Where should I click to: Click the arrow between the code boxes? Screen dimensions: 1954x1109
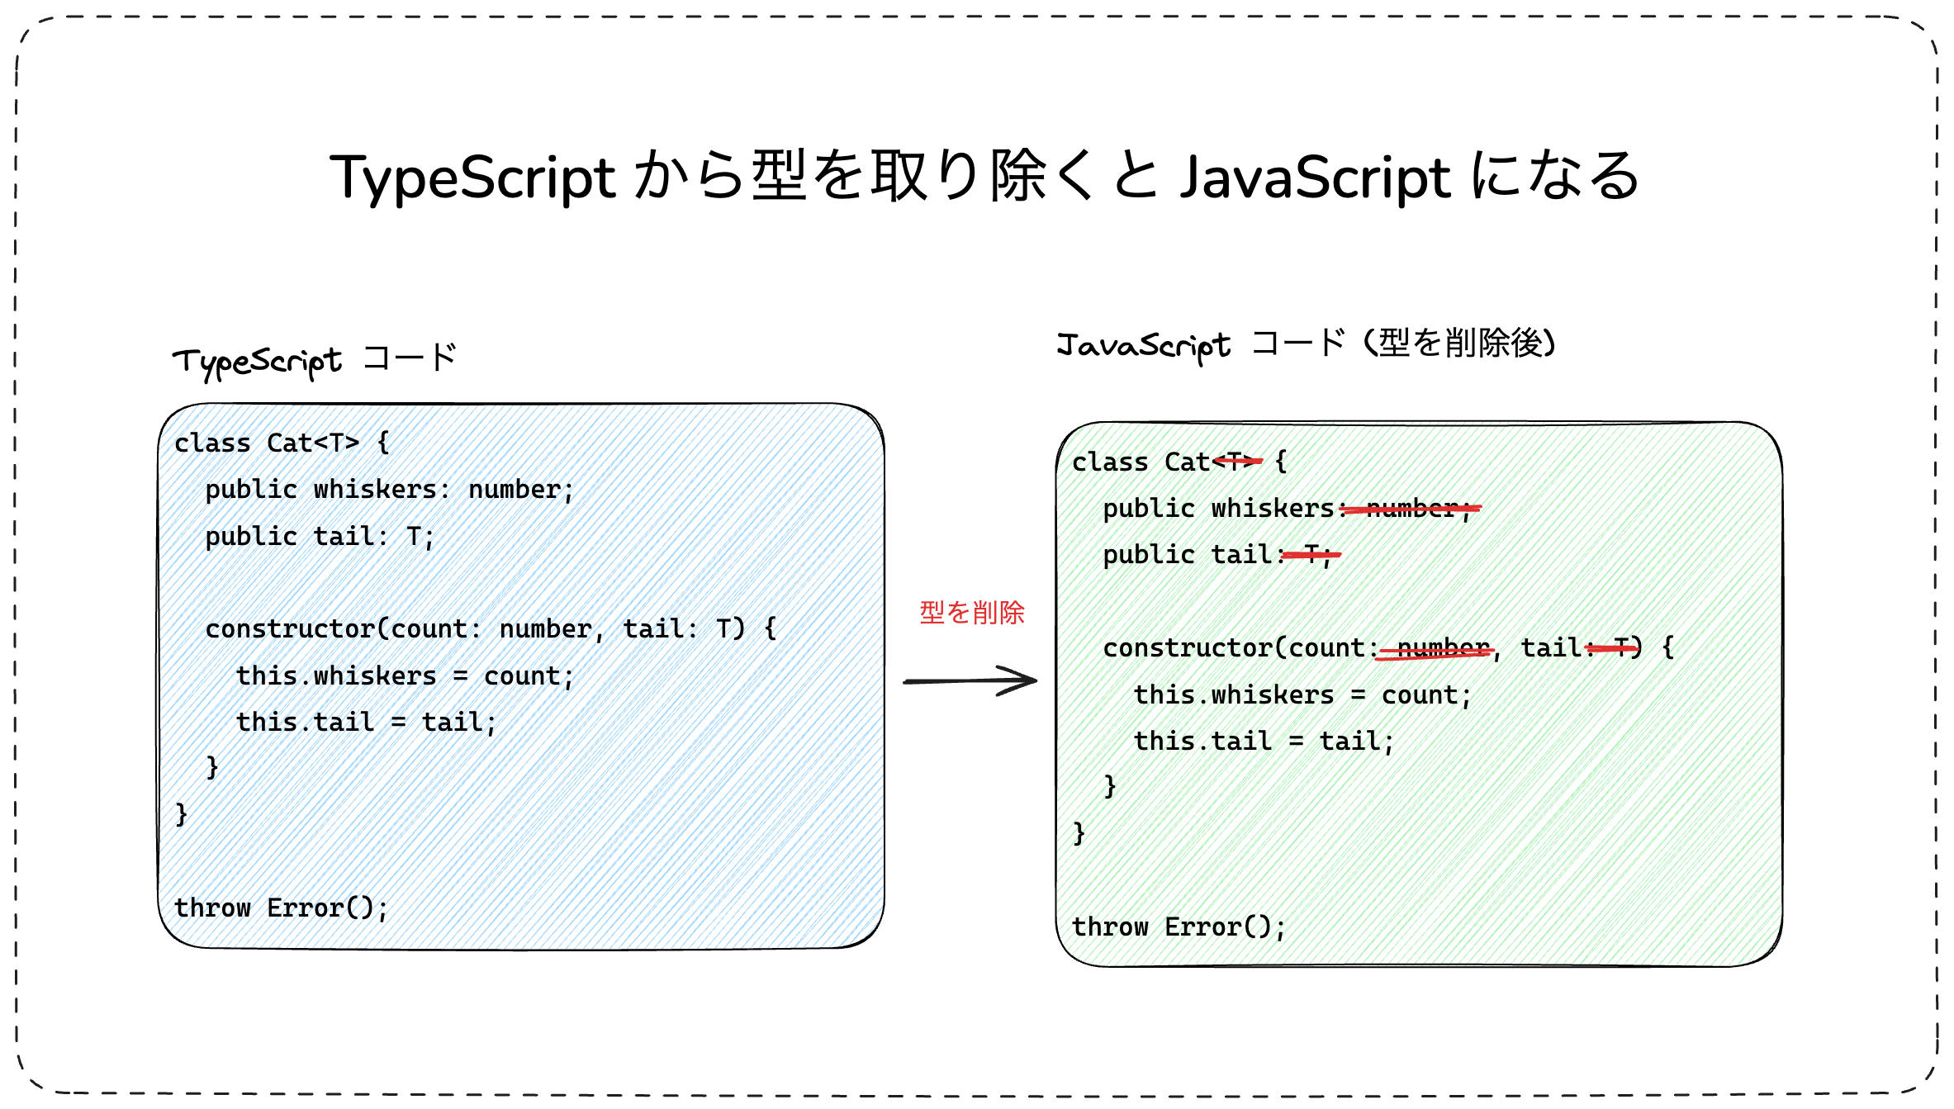970,681
